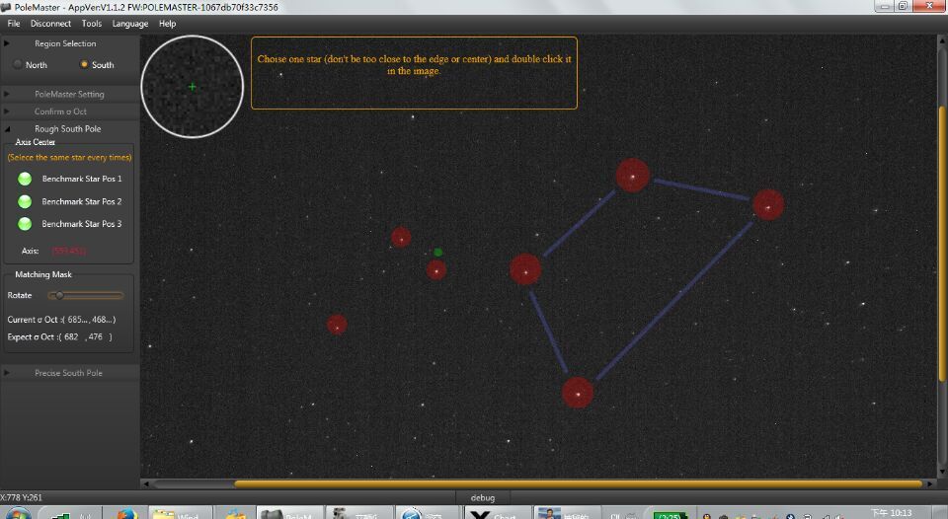Open the Help menu
Viewport: 948px width, 519px height.
(x=168, y=24)
